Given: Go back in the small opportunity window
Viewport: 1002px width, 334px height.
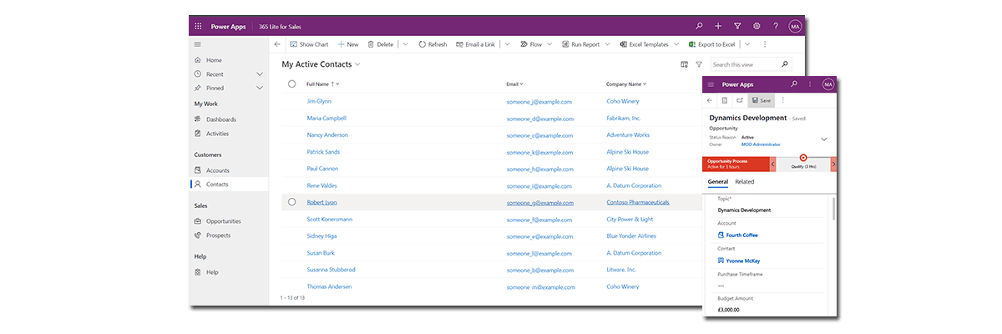Looking at the screenshot, I should [x=710, y=100].
